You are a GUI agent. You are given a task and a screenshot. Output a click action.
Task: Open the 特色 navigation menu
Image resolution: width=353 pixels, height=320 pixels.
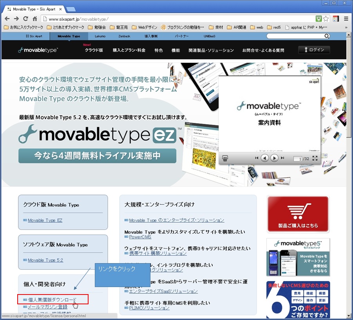pyautogui.click(x=159, y=50)
